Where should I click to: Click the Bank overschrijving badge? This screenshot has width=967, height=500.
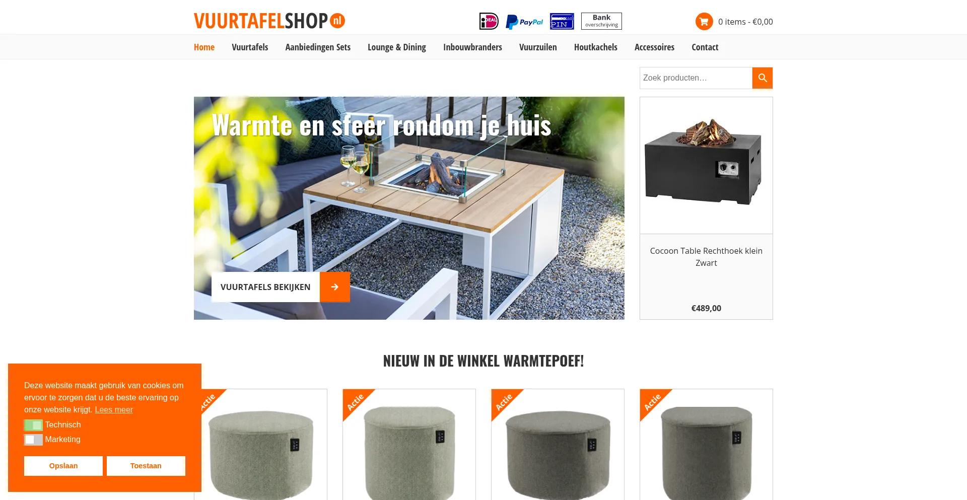point(601,21)
